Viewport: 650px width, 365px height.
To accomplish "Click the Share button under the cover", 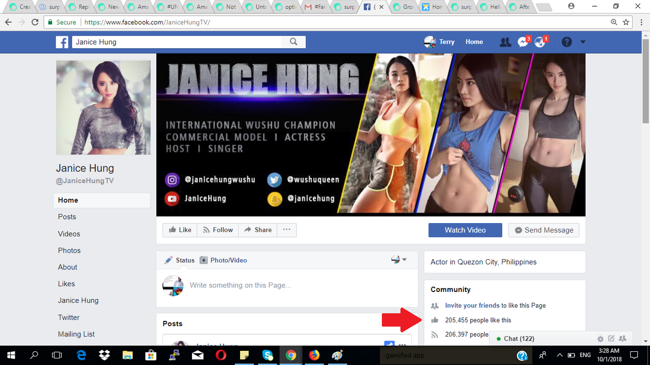I will pos(257,230).
